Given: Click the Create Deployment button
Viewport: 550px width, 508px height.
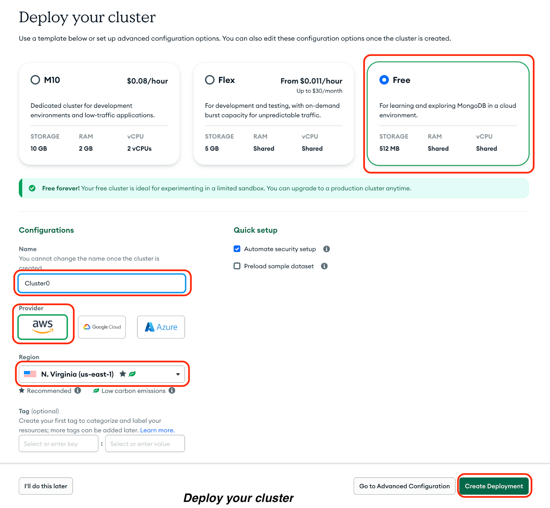Looking at the screenshot, I should point(494,486).
